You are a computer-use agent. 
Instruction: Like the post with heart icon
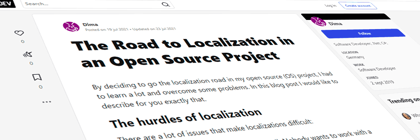[x=19, y=33]
